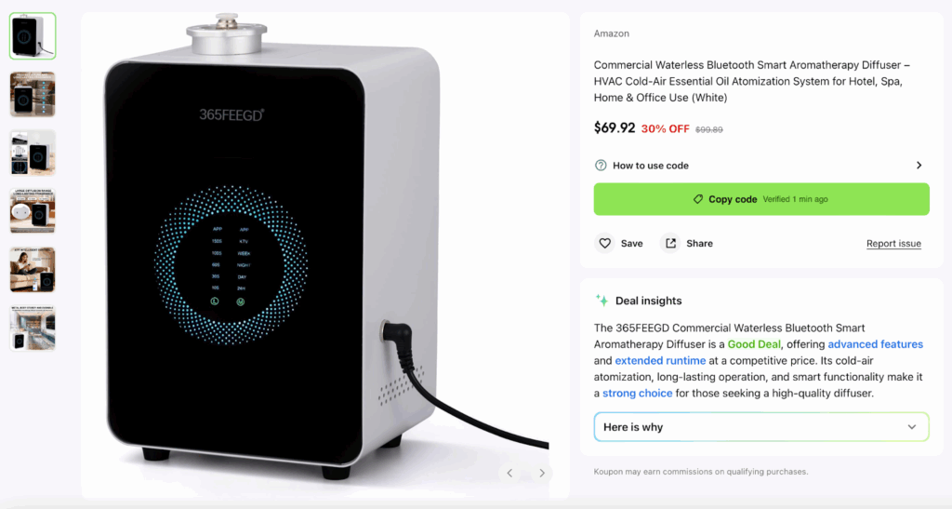Image resolution: width=952 pixels, height=509 pixels.
Task: Click the tag icon on Copy code
Action: click(698, 199)
